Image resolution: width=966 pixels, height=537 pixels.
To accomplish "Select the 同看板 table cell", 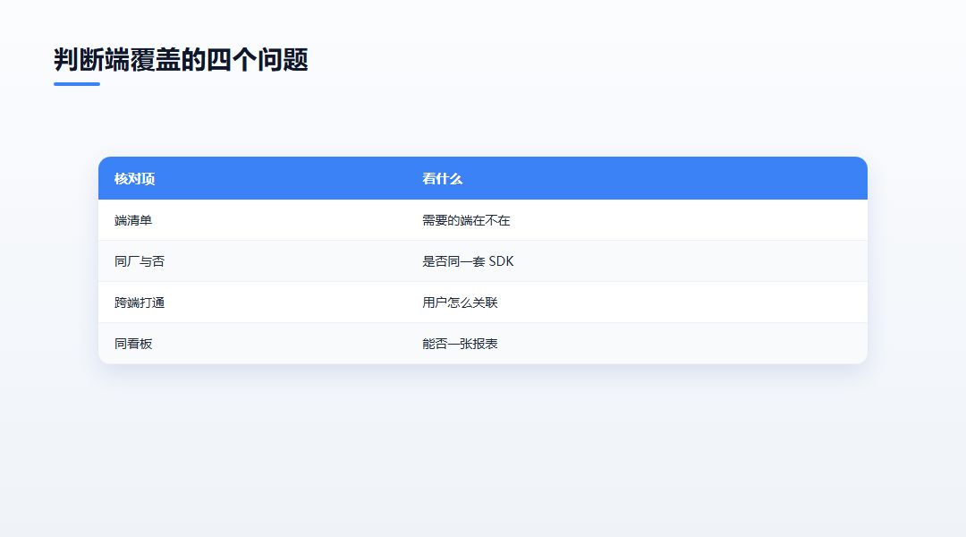I will (252, 344).
